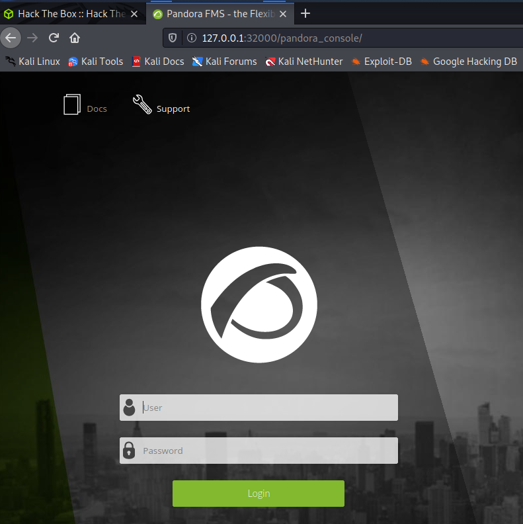The image size is (523, 524).
Task: Click the browser Forward arrow button
Action: click(x=32, y=38)
